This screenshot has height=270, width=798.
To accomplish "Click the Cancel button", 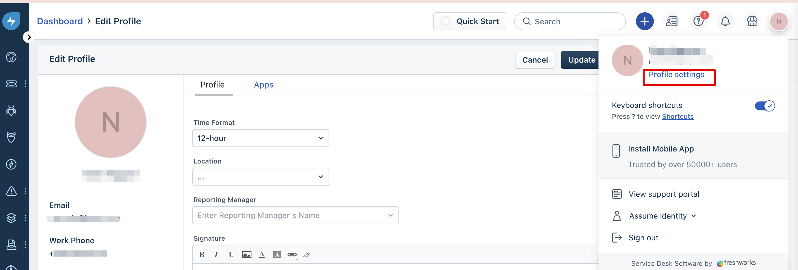I will coord(535,60).
